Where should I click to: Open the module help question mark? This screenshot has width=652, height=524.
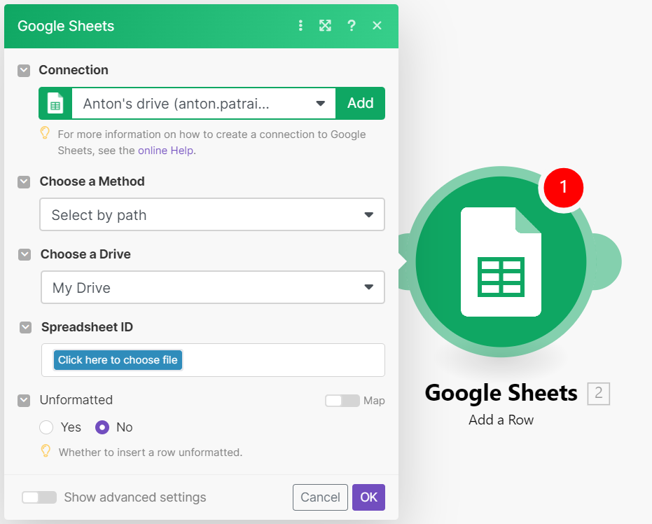351,25
